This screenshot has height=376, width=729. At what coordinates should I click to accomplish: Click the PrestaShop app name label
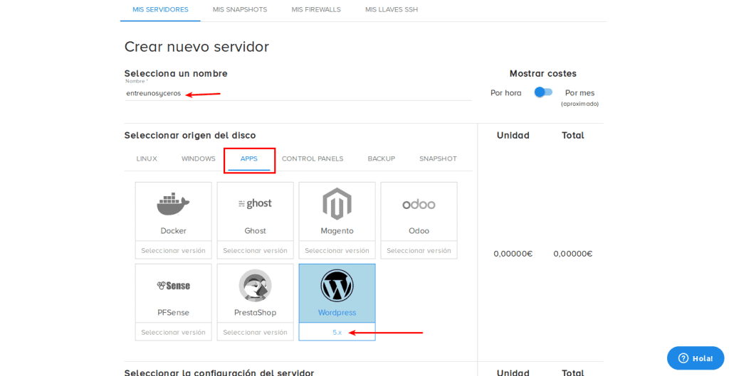(256, 313)
